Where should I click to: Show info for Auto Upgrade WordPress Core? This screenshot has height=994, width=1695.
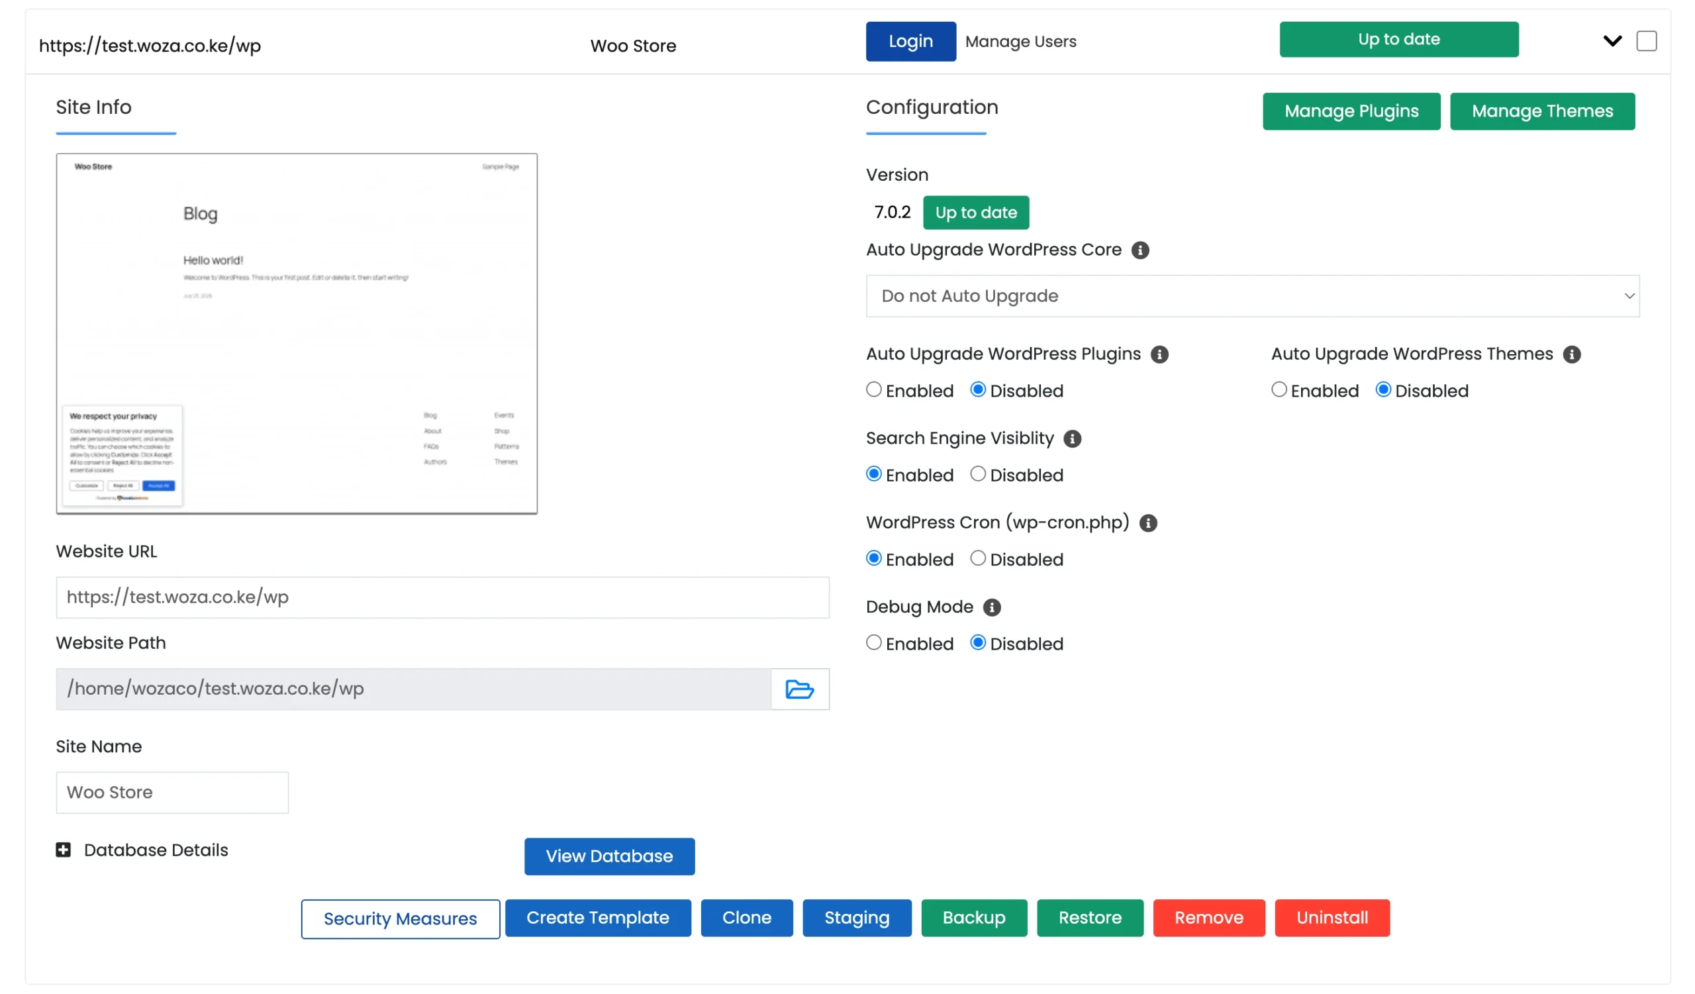[x=1140, y=250]
